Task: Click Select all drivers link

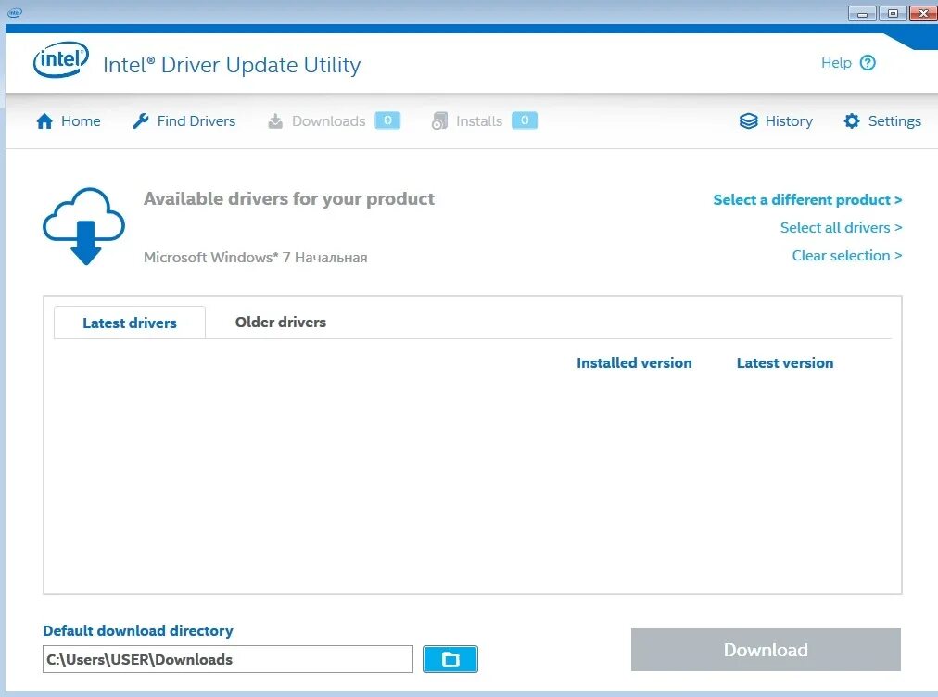Action: pyautogui.click(x=841, y=228)
